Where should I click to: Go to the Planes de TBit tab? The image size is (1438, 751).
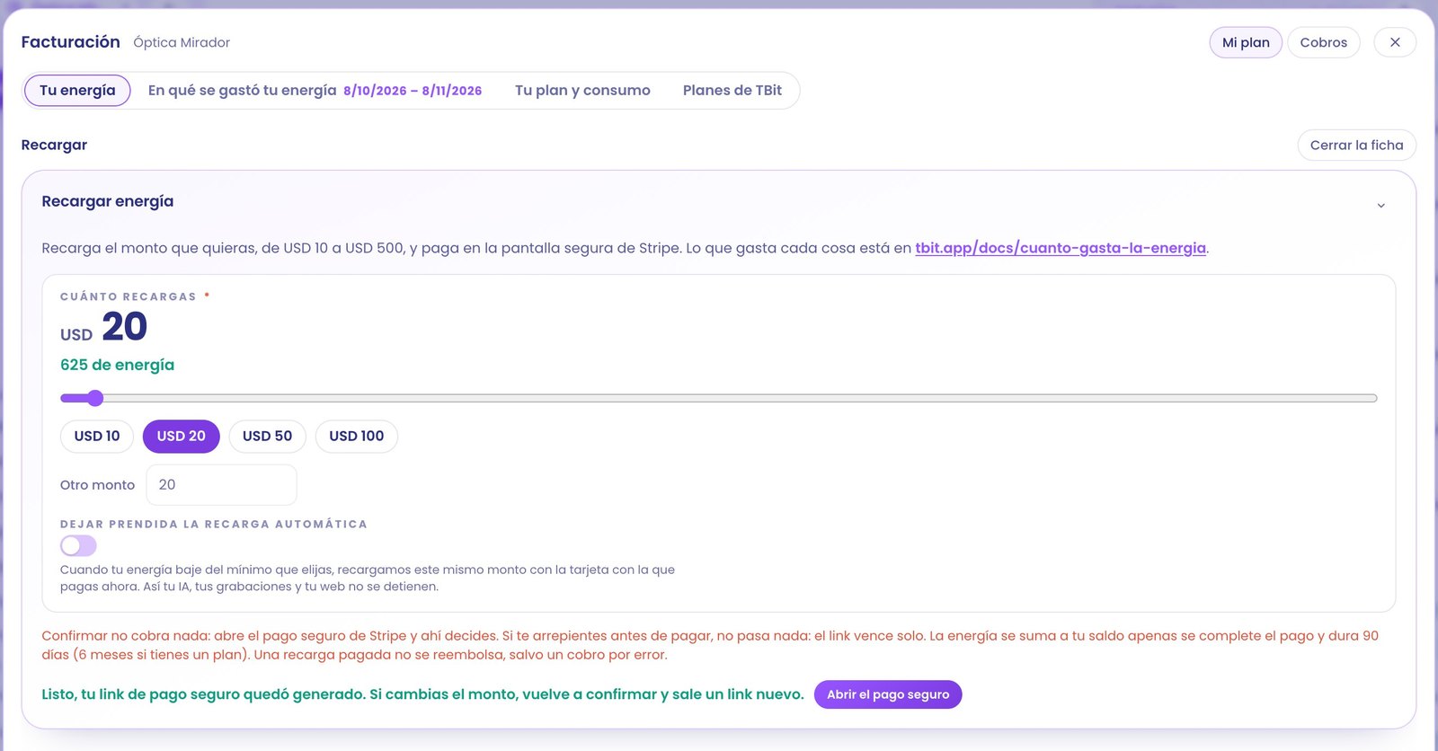click(732, 91)
